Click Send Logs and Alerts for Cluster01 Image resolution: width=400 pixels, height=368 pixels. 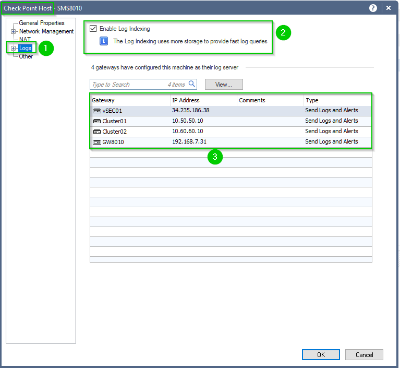[331, 121]
